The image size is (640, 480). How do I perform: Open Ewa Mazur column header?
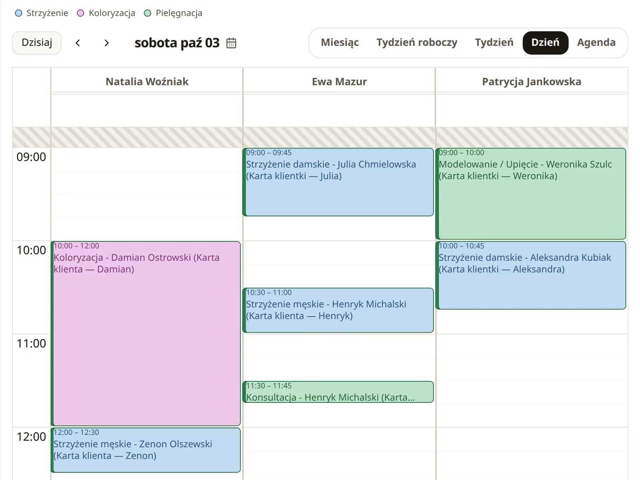tap(339, 82)
